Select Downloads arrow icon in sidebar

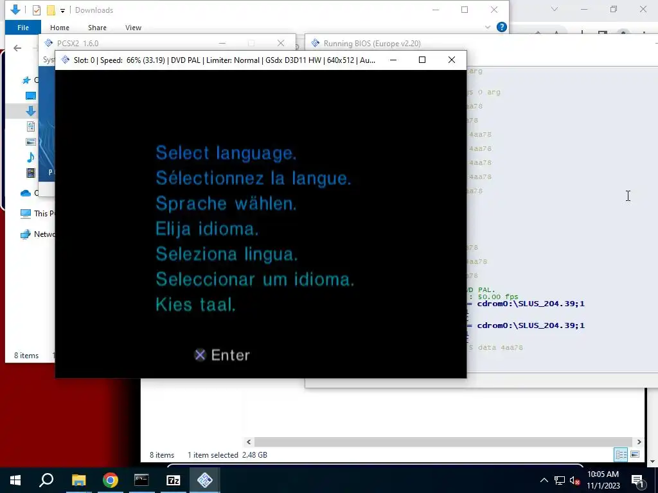pyautogui.click(x=31, y=111)
